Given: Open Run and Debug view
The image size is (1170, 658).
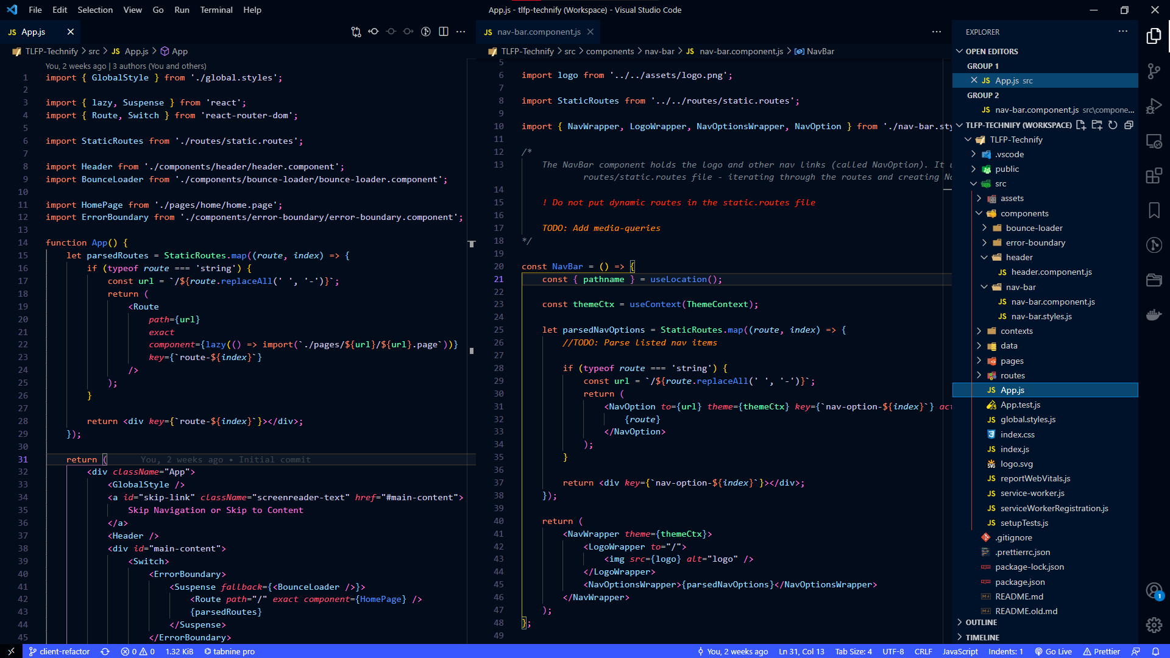Looking at the screenshot, I should click(1154, 106).
